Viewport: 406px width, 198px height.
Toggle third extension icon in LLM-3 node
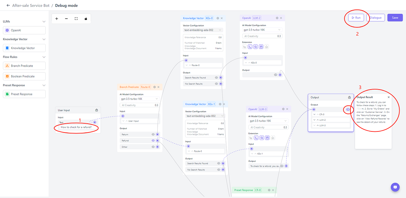point(262,138)
